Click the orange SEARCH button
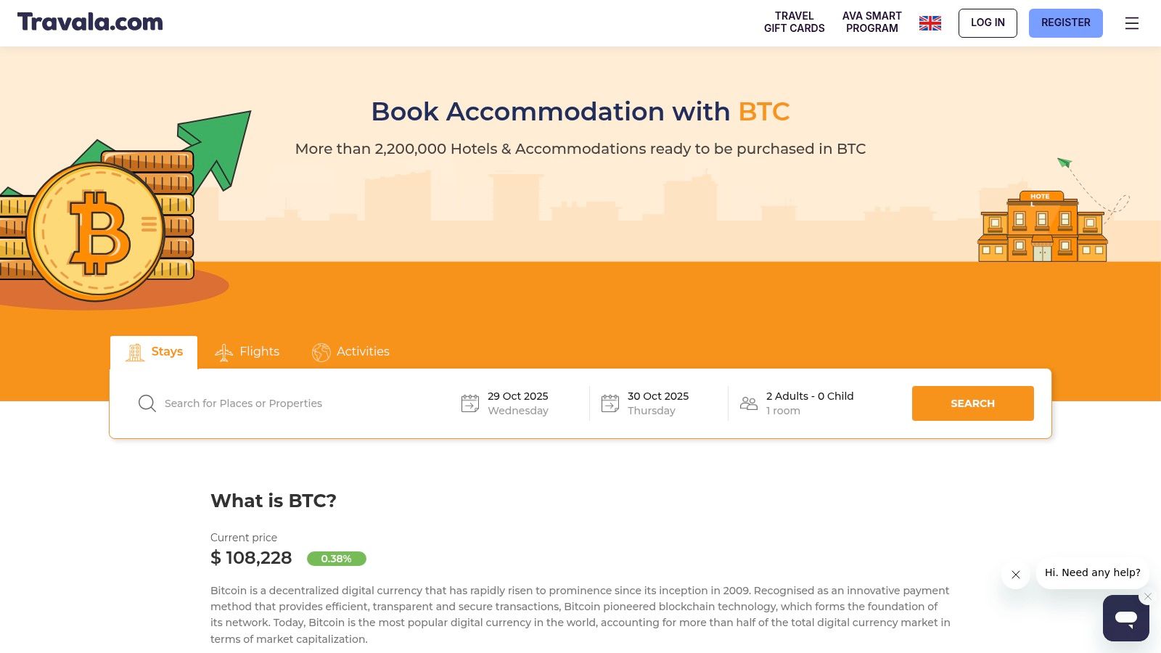Viewport: 1161px width, 653px height. point(972,403)
